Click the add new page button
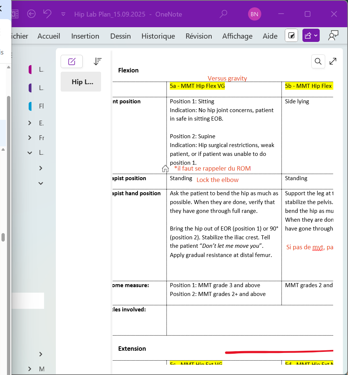Image resolution: width=348 pixels, height=375 pixels. [x=72, y=61]
